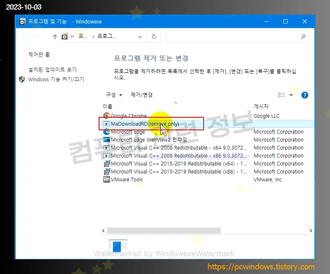
Task: Click the search magnifier icon
Action: [x=303, y=37]
